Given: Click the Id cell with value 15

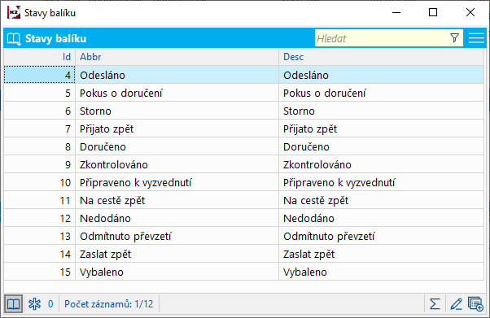Looking at the screenshot, I should point(39,272).
